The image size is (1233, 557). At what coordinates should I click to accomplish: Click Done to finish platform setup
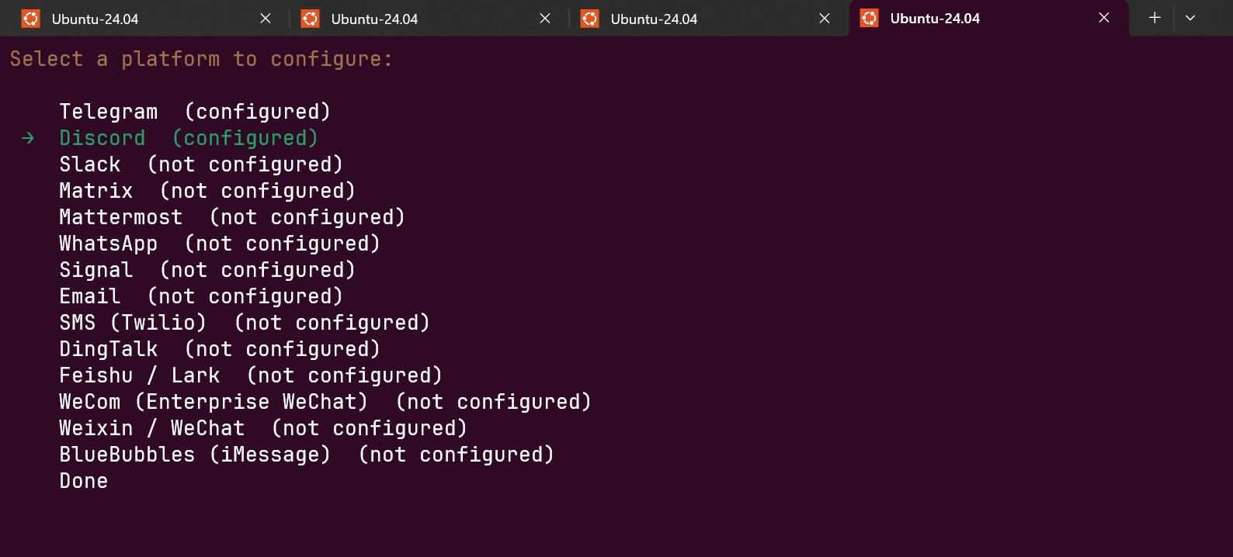(x=84, y=481)
